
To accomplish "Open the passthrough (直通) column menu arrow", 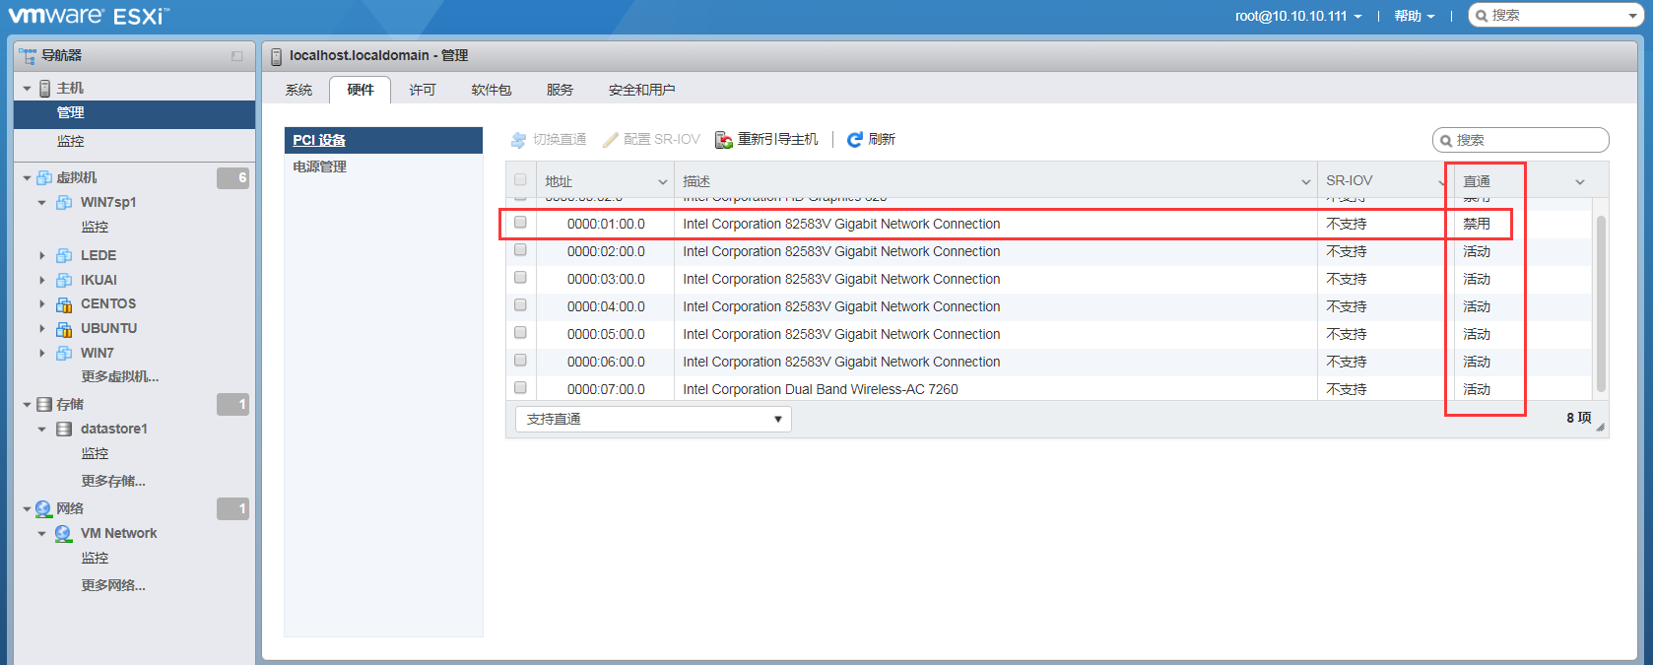I will 1580,182.
